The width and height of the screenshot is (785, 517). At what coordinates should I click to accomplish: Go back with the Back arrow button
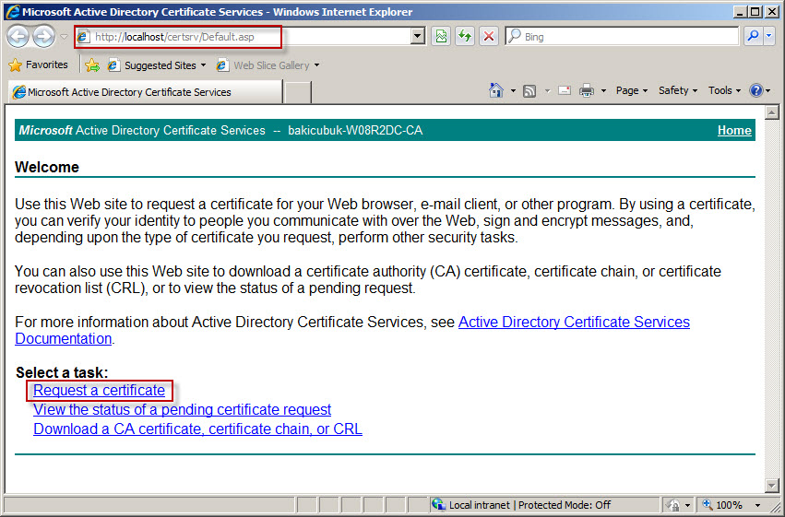[18, 37]
